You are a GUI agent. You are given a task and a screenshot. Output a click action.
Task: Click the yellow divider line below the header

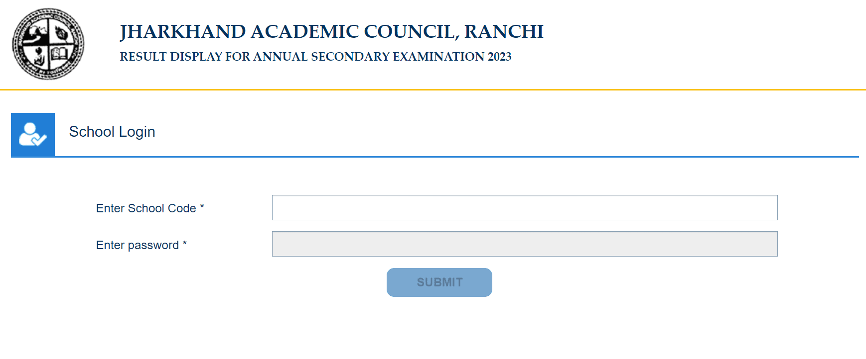tap(433, 90)
